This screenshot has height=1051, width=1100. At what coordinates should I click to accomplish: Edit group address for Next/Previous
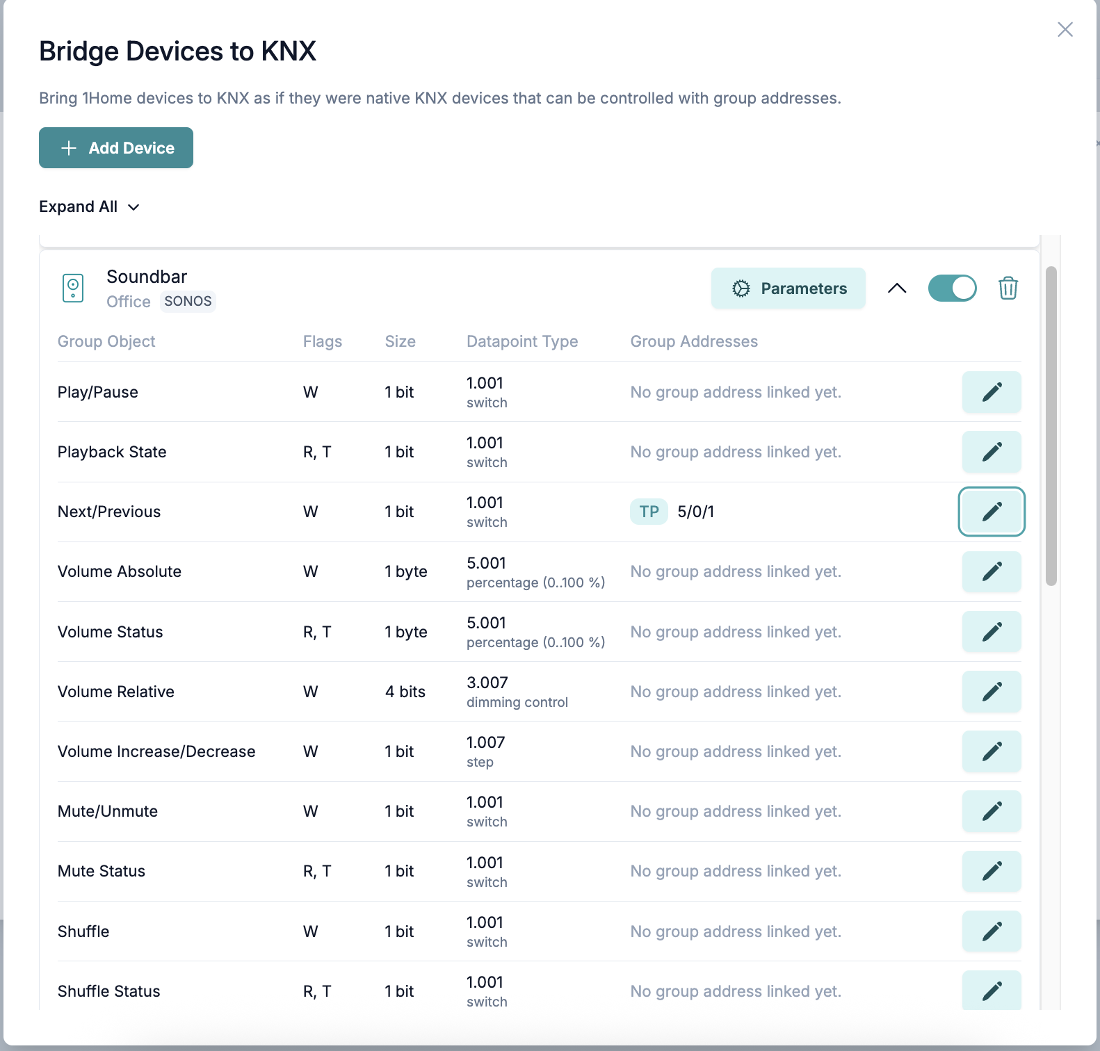click(992, 512)
